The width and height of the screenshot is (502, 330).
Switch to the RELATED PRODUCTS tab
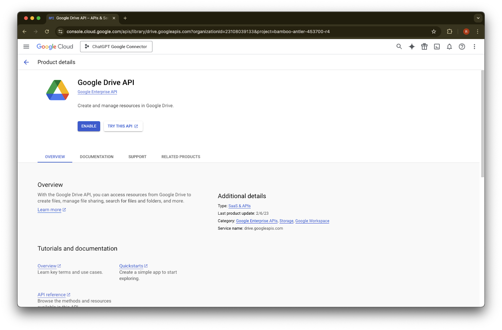181,157
